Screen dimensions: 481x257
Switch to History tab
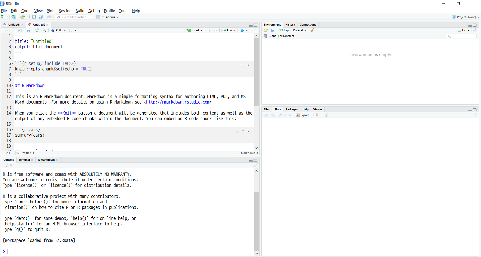click(290, 25)
